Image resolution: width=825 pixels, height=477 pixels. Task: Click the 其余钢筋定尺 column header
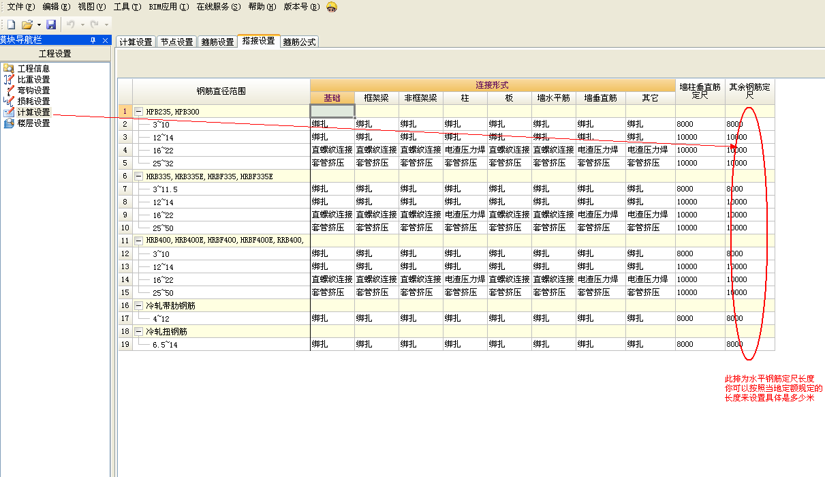pos(749,91)
